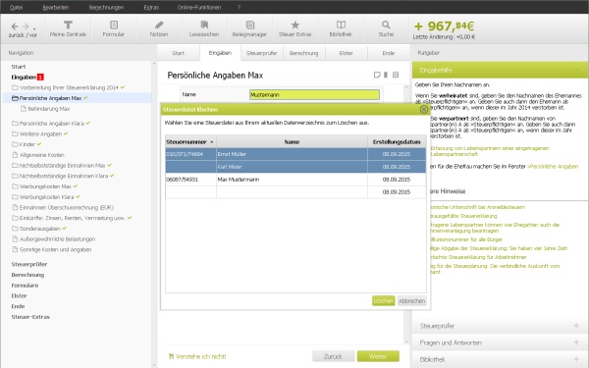589x368 pixels.
Task: Open the Bibliothek book icon
Action: tap(341, 28)
